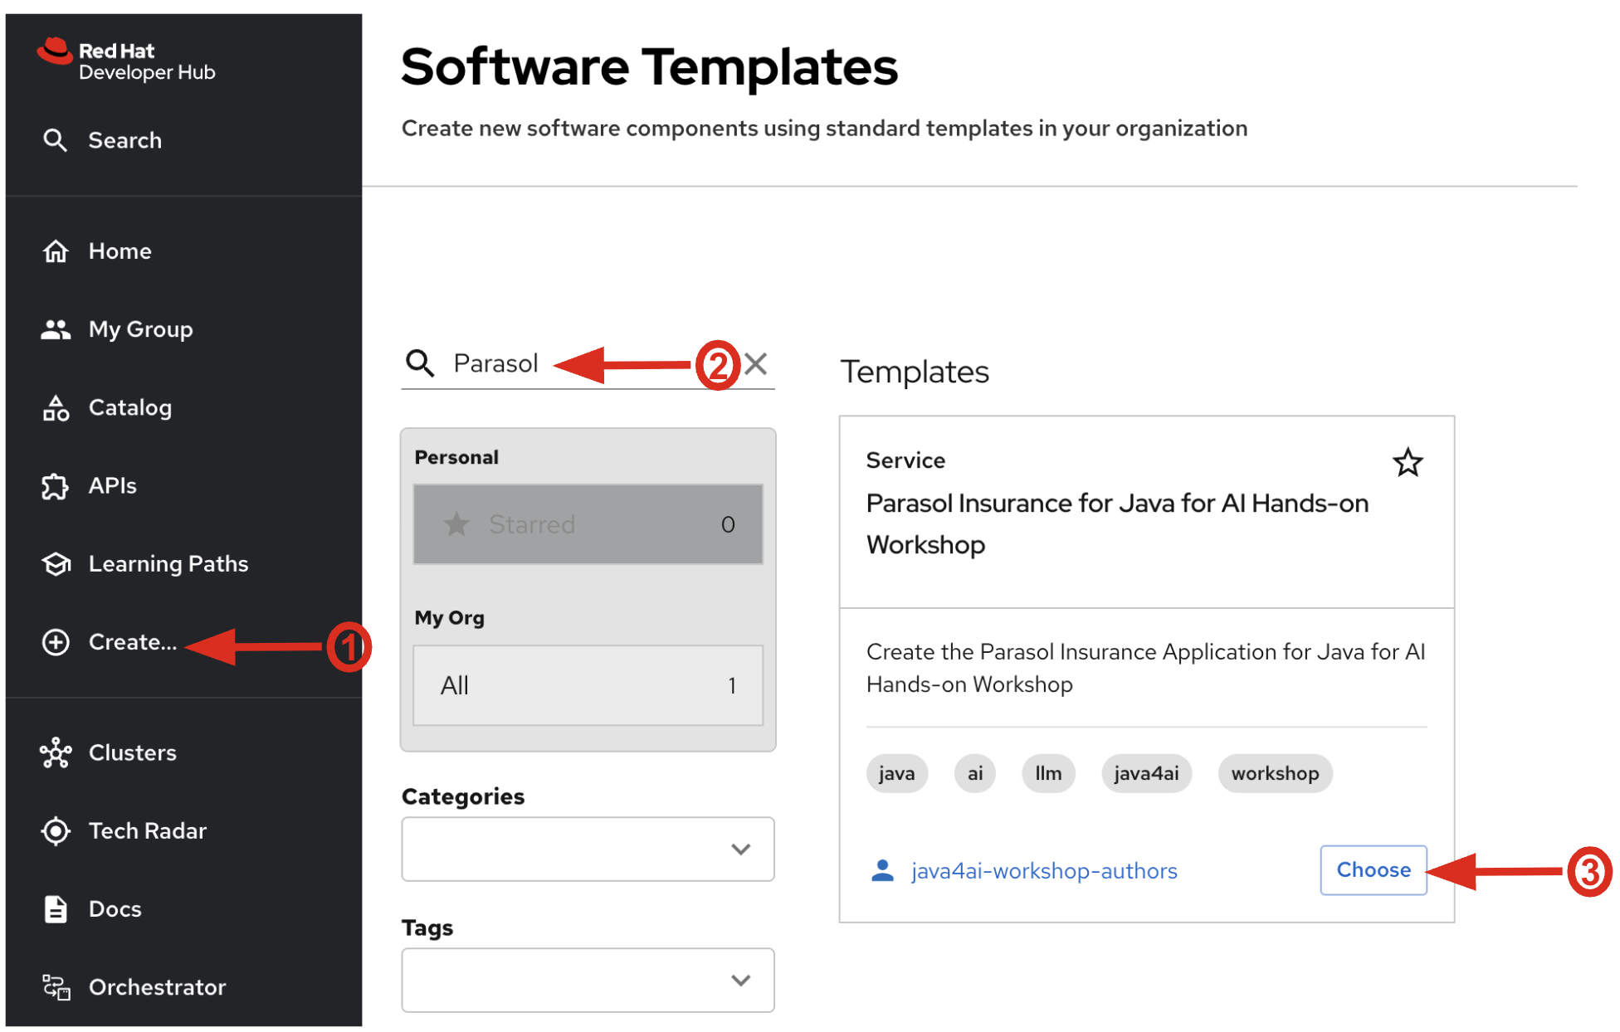This screenshot has width=1620, height=1032.
Task: Click the Tags dropdown chevron arrow
Action: pyautogui.click(x=740, y=980)
